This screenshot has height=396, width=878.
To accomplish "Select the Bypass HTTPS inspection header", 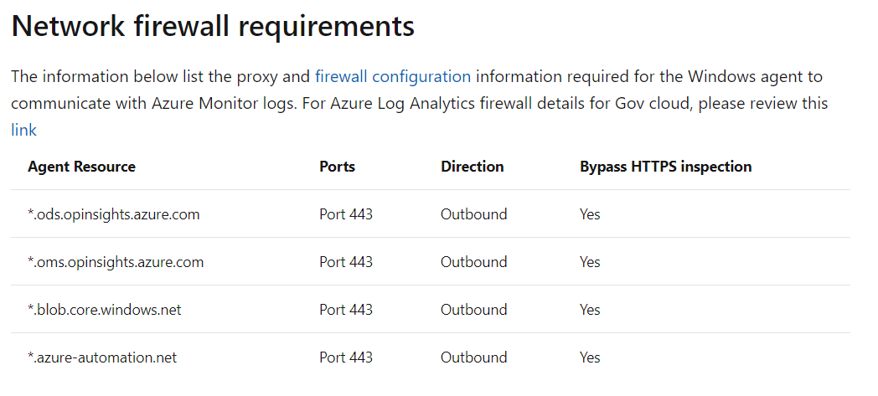I will click(x=666, y=166).
